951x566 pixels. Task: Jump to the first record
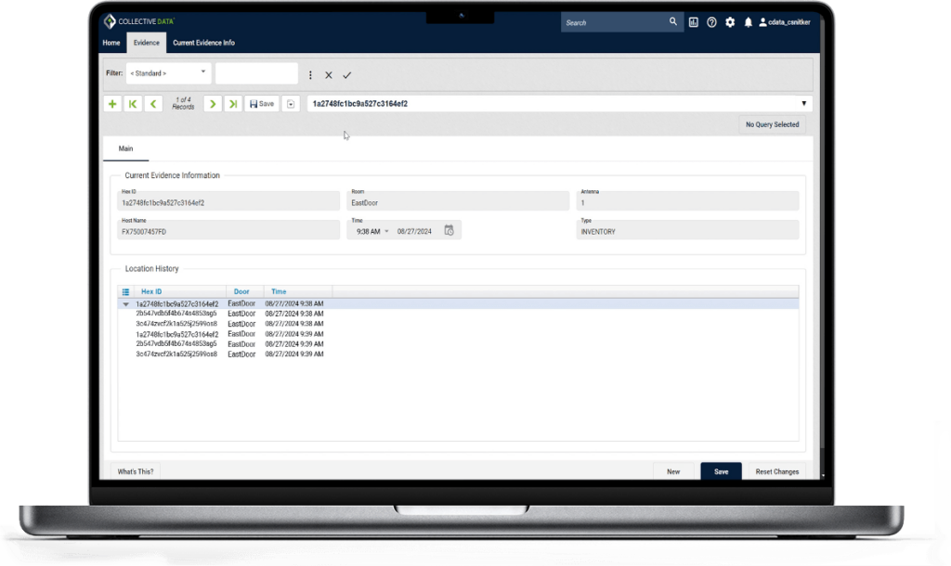[133, 104]
